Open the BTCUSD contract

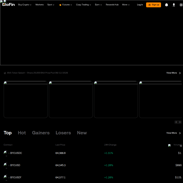(x=15, y=165)
